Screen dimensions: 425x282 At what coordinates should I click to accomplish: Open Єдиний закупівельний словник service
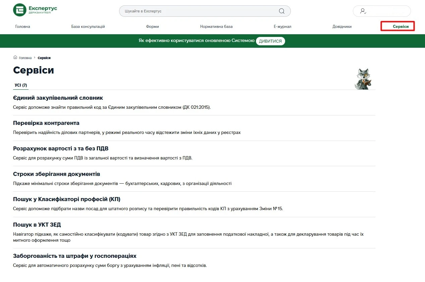tap(58, 98)
